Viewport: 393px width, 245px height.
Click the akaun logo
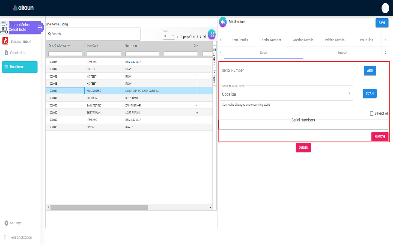[23, 8]
